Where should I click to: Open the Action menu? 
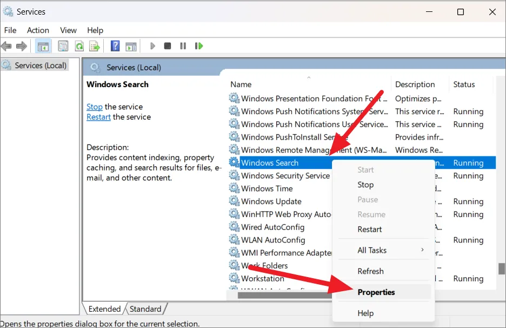(x=38, y=30)
